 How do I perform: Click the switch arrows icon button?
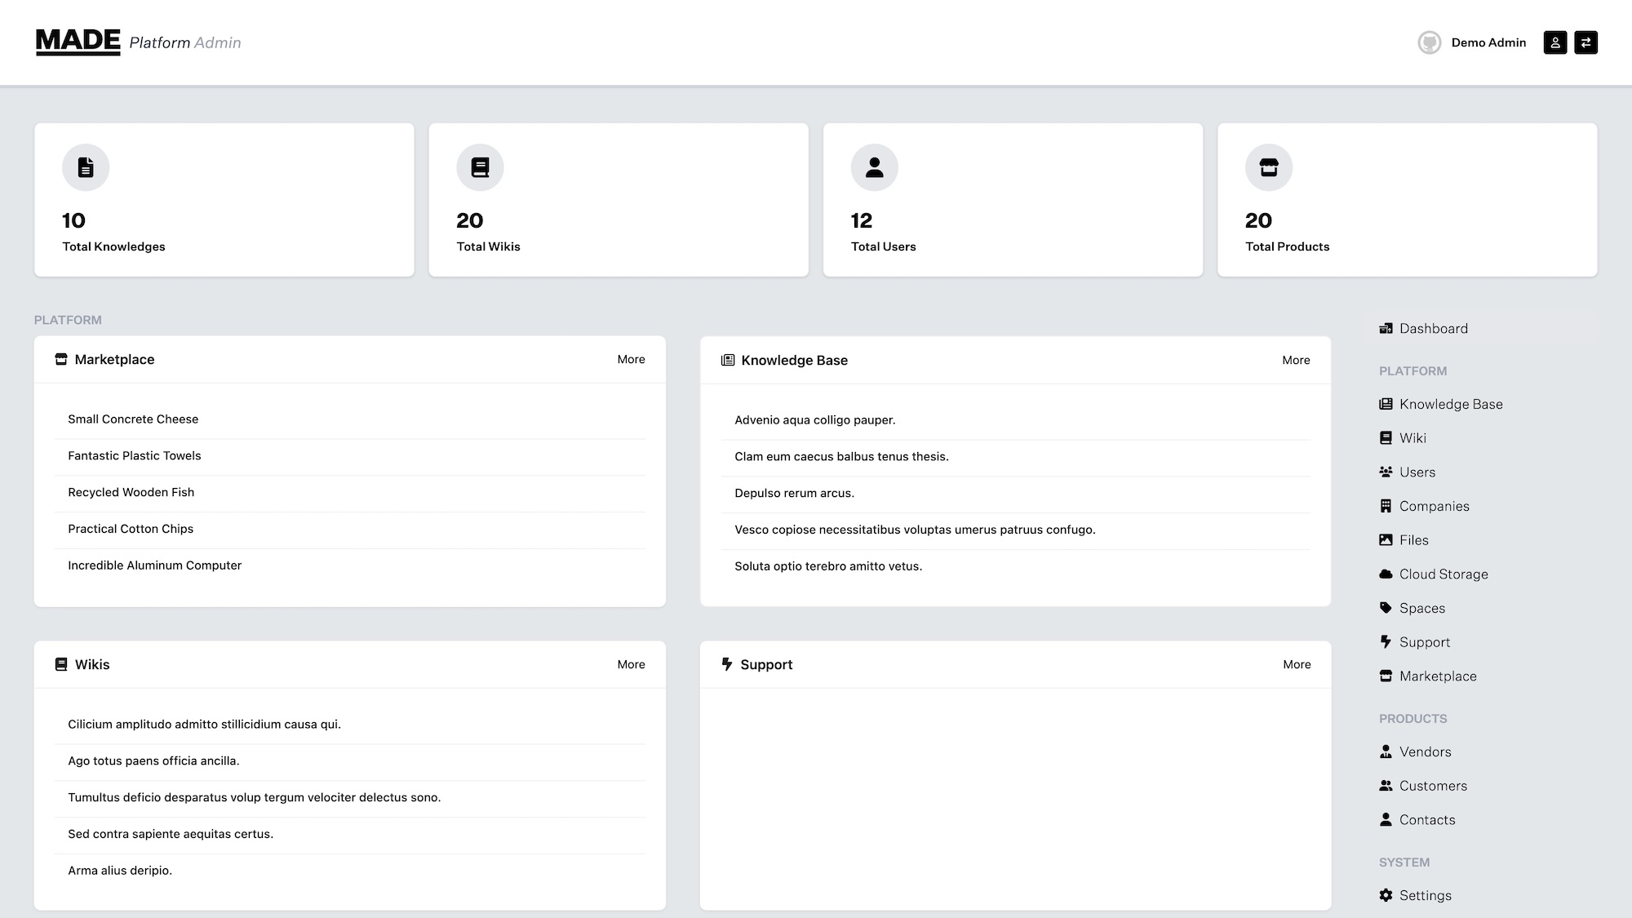(1585, 42)
